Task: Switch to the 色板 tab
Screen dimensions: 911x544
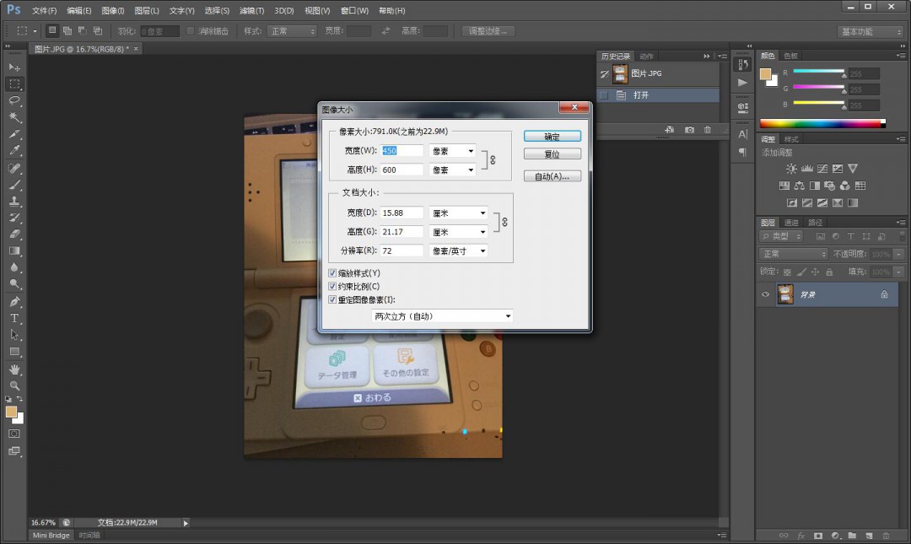Action: point(790,56)
